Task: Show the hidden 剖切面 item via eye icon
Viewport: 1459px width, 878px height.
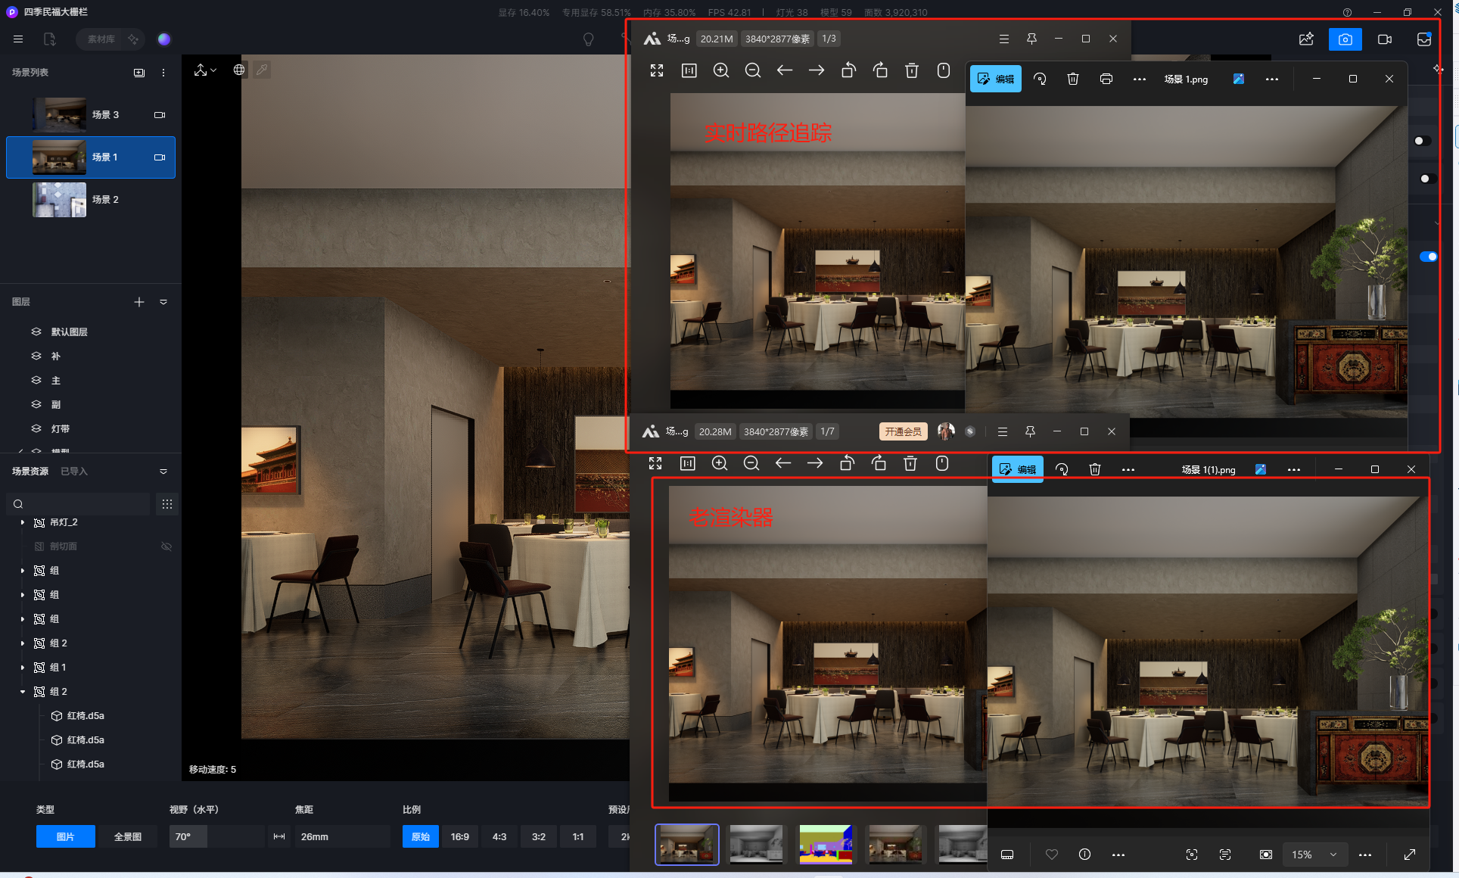Action: [x=166, y=546]
